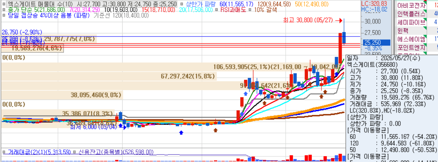Toggle the 종가 단순 moving average square marker
The image size is (438, 162).
point(4,10)
